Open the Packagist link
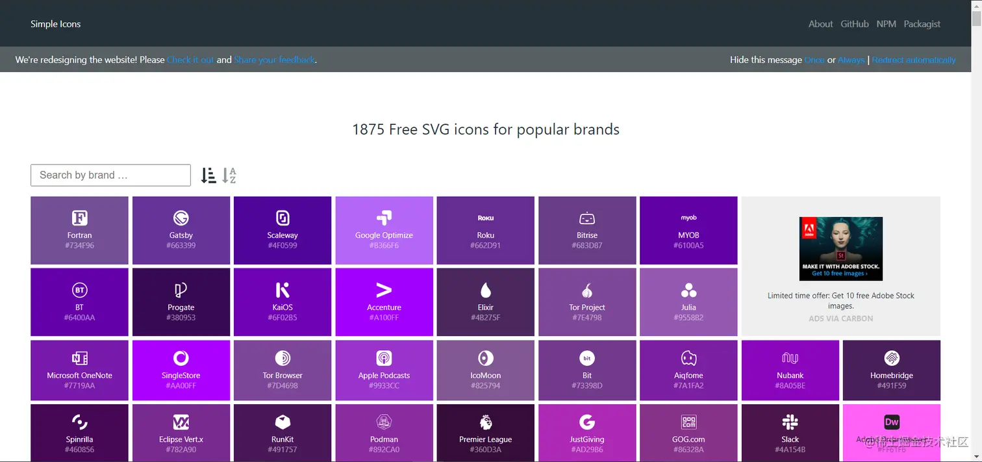The image size is (982, 462). coord(922,24)
